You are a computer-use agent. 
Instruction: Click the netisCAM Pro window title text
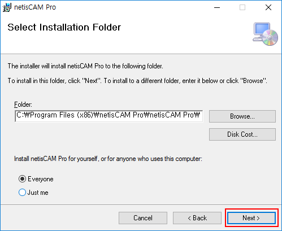coord(35,7)
